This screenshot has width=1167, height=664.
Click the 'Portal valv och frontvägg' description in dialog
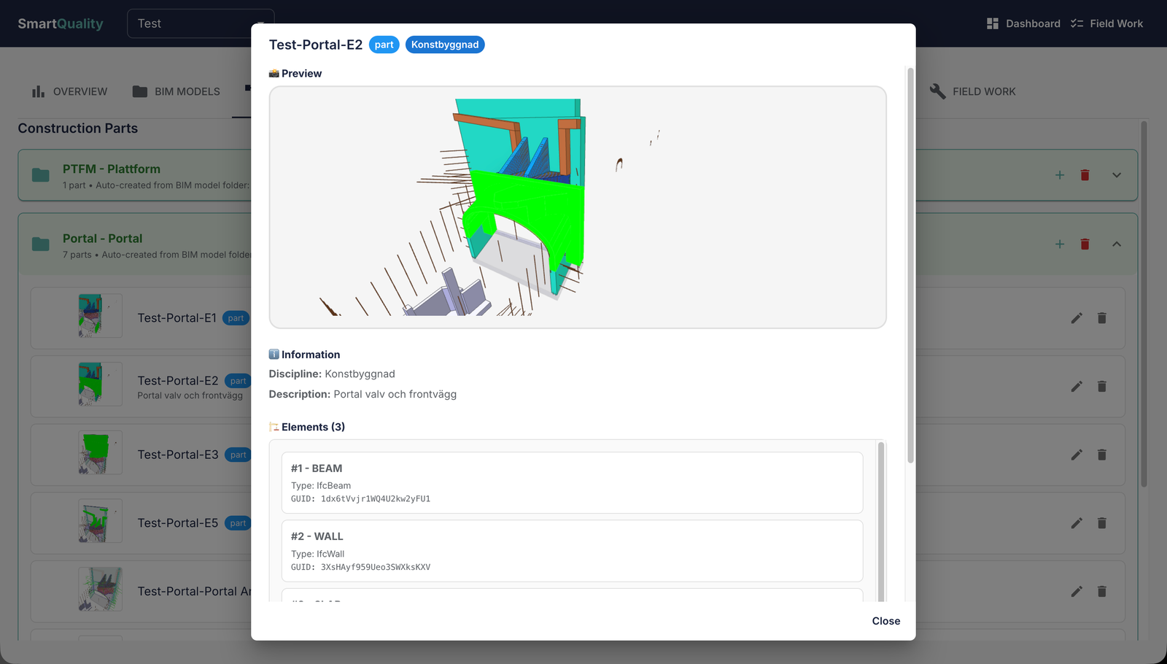point(395,394)
